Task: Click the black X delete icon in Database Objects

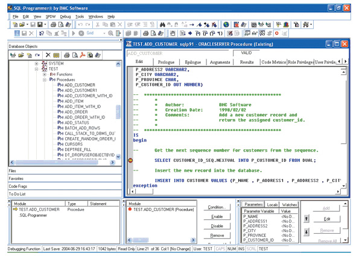Action: 48,55
